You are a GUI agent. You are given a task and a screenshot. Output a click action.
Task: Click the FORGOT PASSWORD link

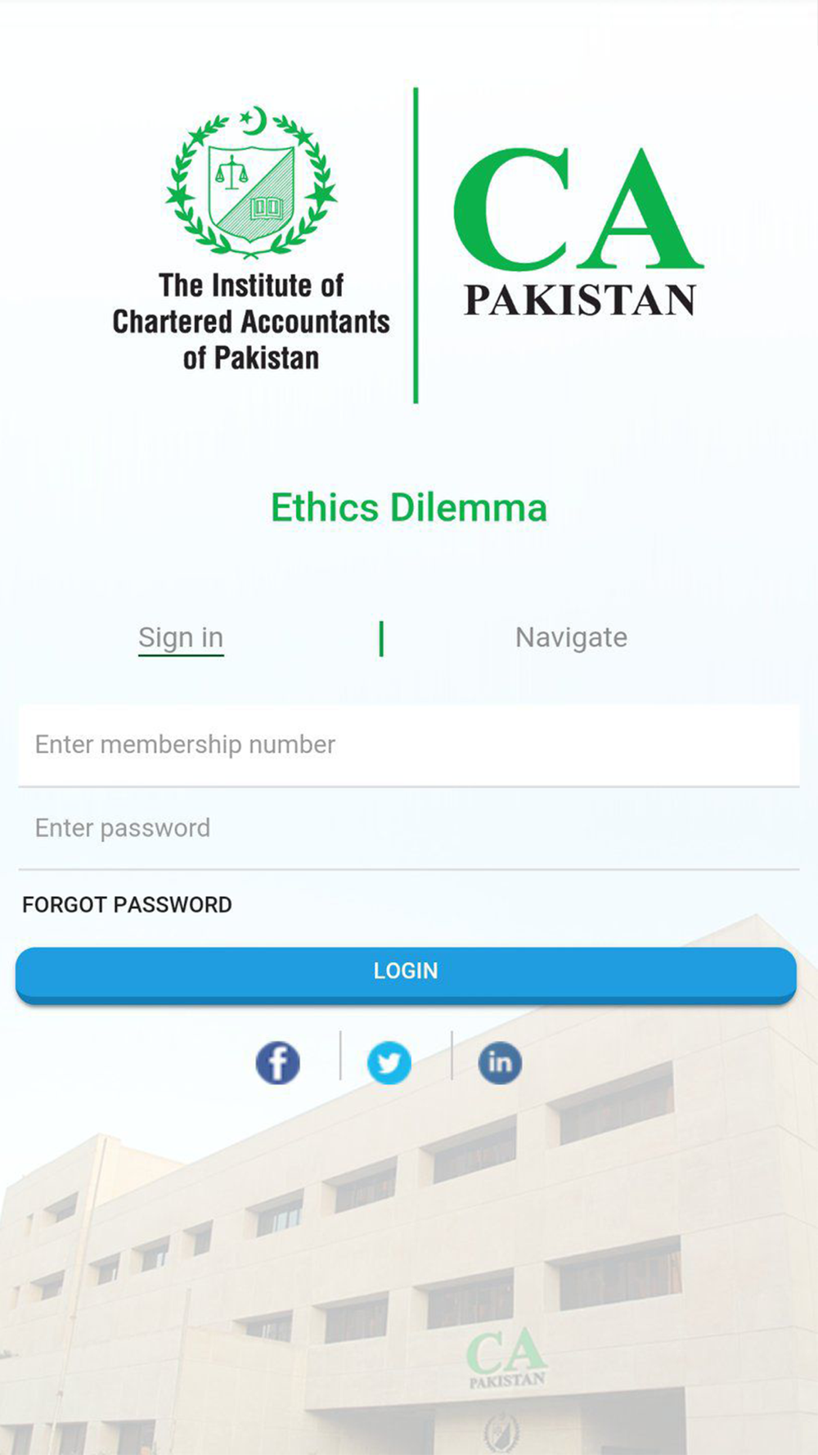(x=127, y=905)
